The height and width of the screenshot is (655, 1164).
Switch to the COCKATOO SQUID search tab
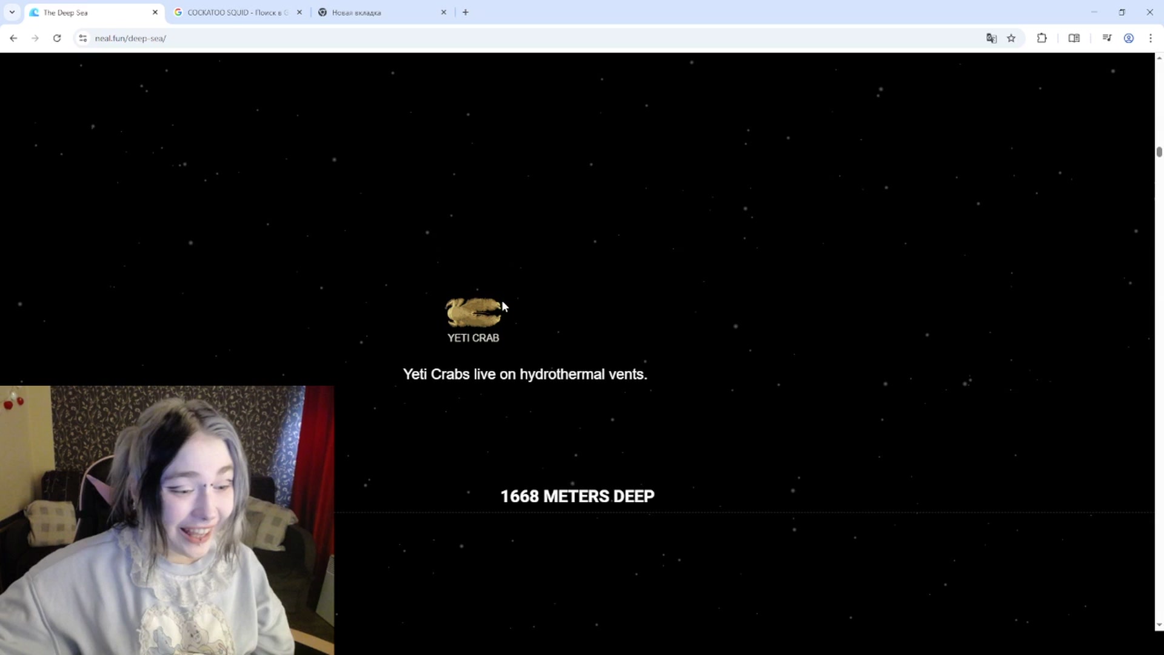coord(238,12)
